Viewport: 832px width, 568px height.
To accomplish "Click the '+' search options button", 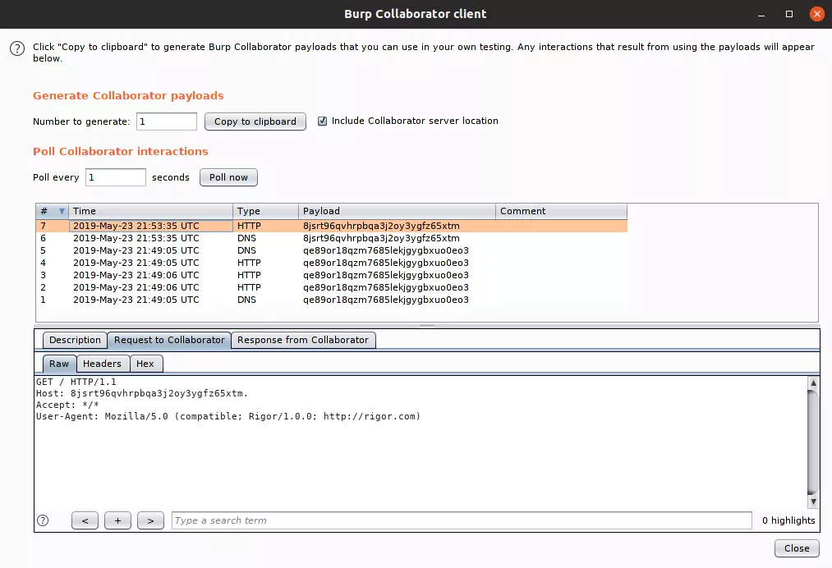I will pos(117,520).
